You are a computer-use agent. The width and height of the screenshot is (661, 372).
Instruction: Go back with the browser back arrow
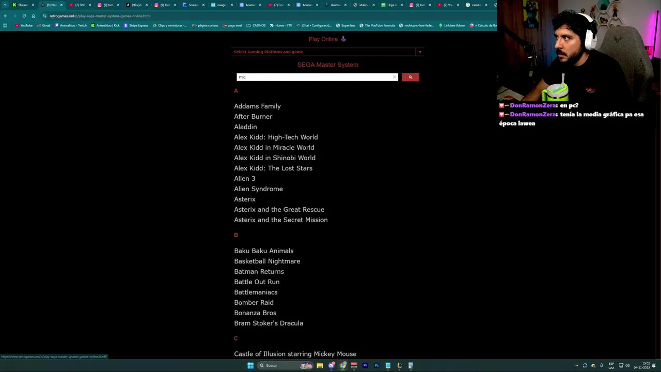[5, 16]
